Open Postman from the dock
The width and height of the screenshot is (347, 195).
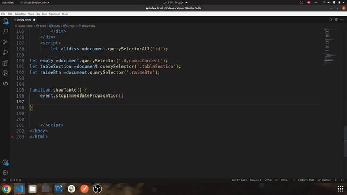click(x=85, y=189)
